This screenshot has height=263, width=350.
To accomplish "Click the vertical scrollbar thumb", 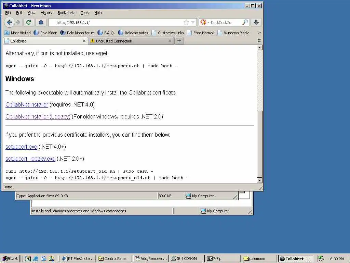I will click(259, 144).
